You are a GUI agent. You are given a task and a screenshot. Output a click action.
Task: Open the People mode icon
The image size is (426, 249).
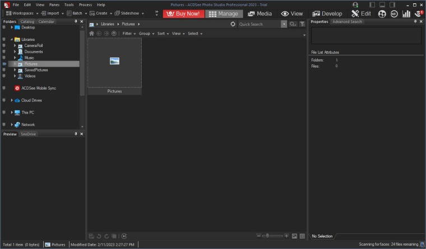coord(382,14)
